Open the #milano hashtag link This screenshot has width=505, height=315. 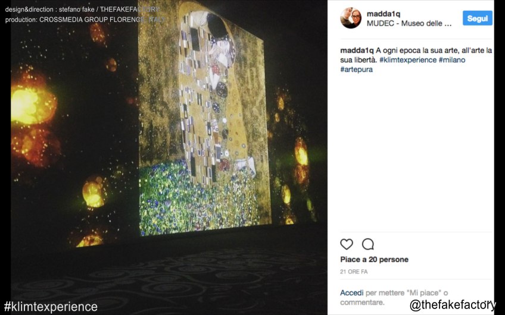click(452, 60)
